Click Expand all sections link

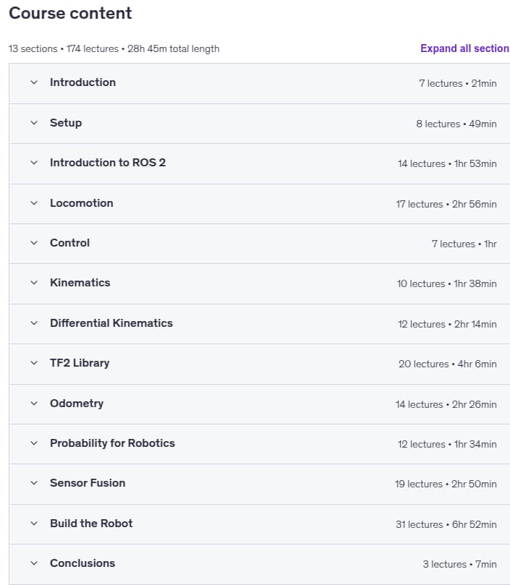[465, 48]
